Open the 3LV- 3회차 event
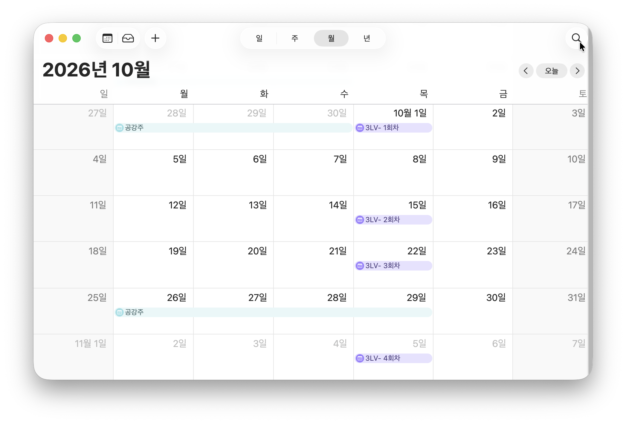Screen dimensions: 626x424 click(393, 266)
